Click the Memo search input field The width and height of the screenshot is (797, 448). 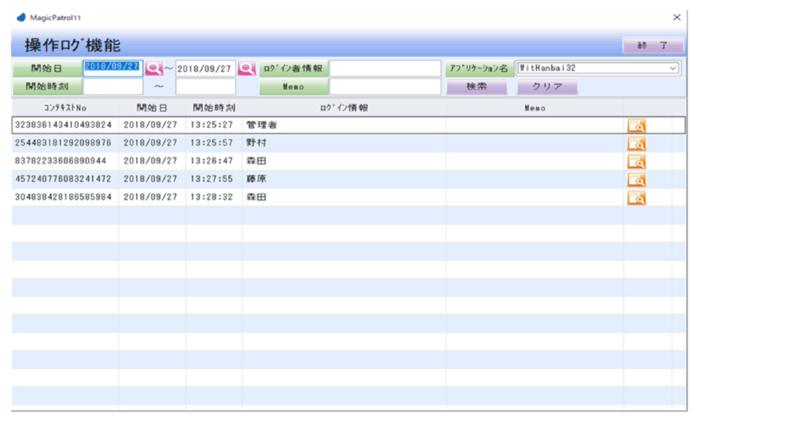(385, 86)
